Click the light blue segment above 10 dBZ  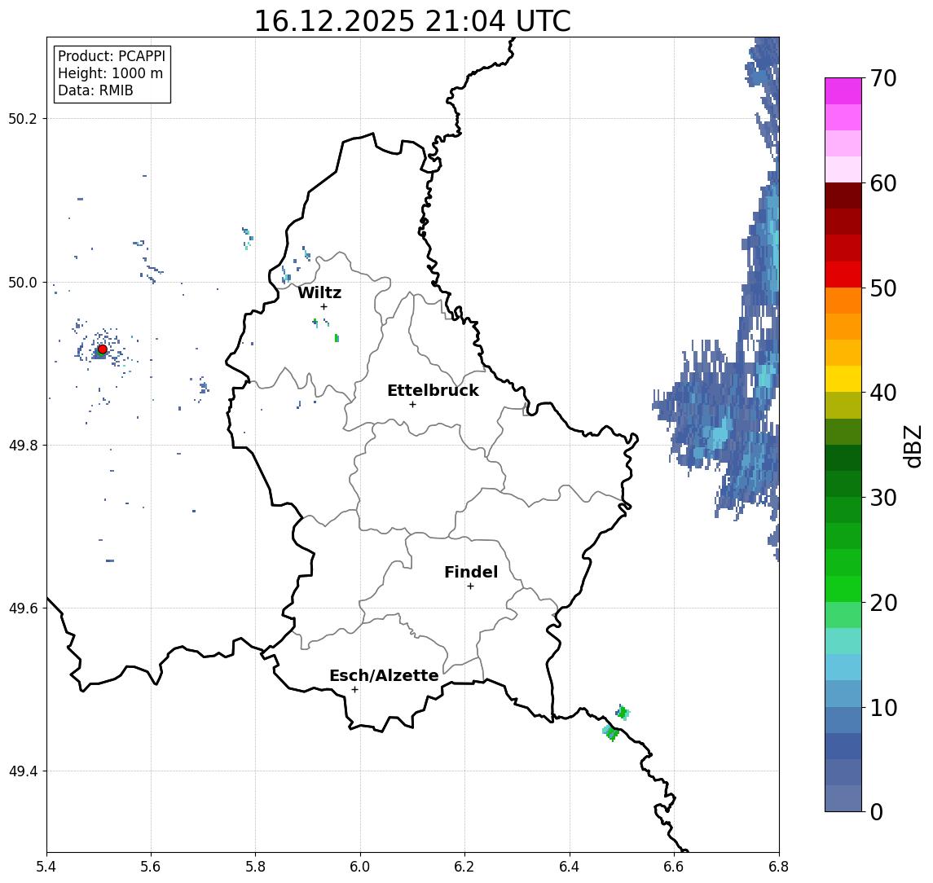[x=843, y=693]
